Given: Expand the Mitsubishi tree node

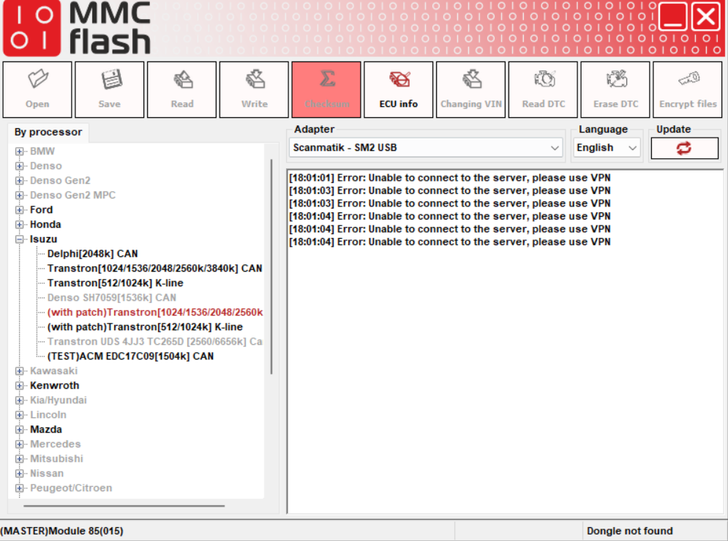Looking at the screenshot, I should [19, 459].
